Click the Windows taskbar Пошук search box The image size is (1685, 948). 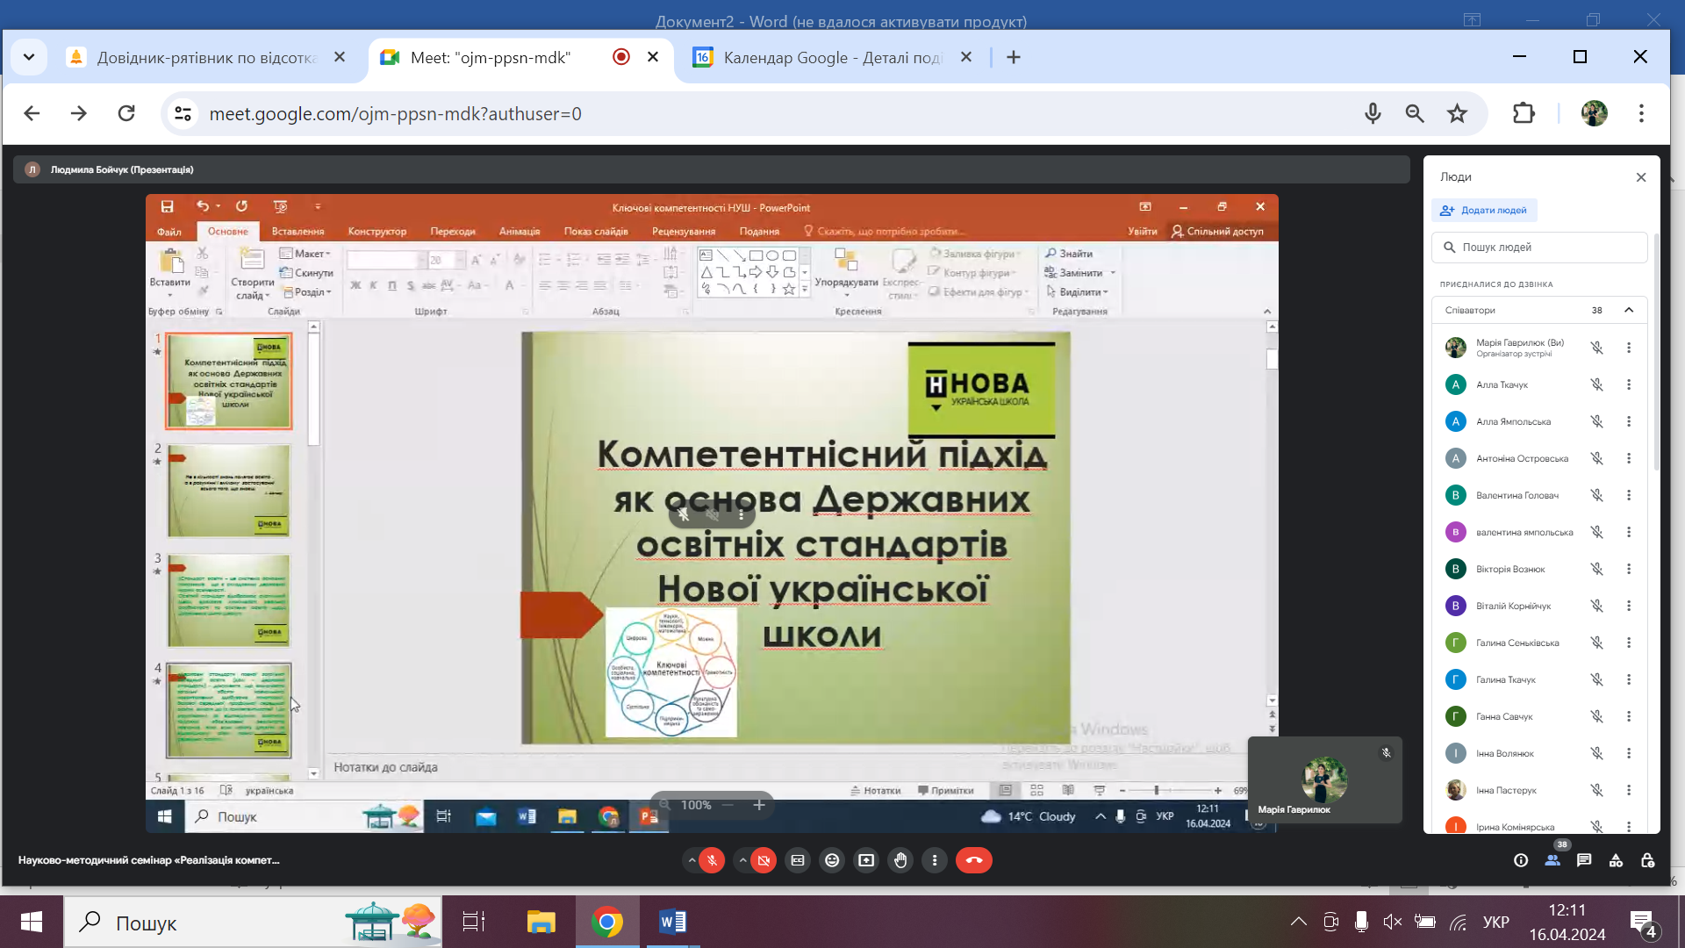coord(253,923)
